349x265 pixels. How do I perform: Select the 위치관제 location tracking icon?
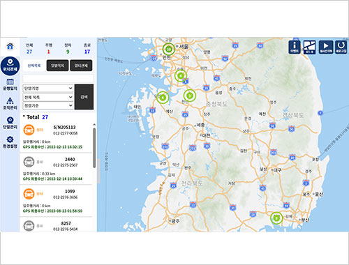10,66
